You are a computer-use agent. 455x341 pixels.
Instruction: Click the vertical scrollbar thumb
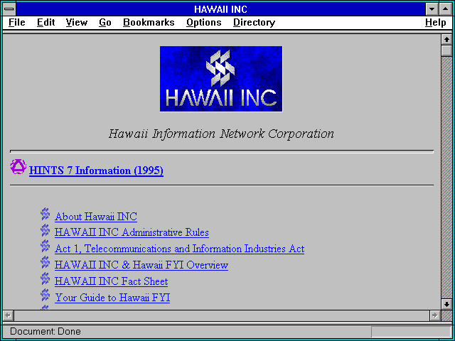click(447, 50)
